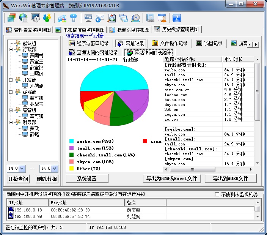Click the icon on 网站访问时长统计 tab
This screenshot has width=267, height=235.
[130, 53]
